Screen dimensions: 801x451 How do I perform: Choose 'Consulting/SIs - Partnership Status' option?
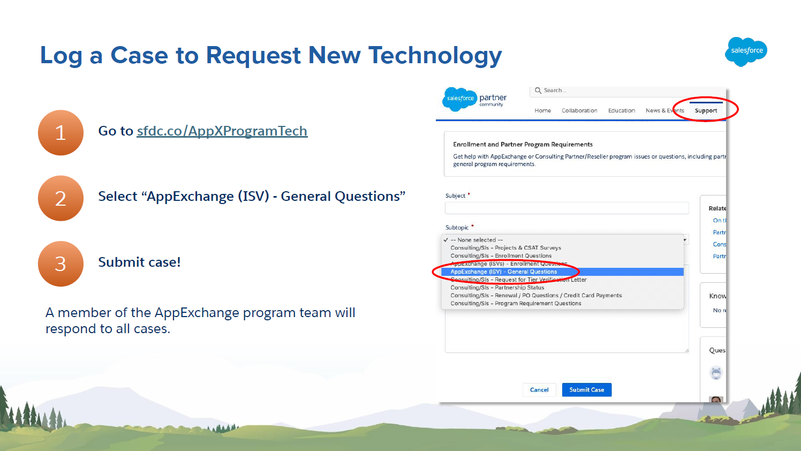pos(563,288)
